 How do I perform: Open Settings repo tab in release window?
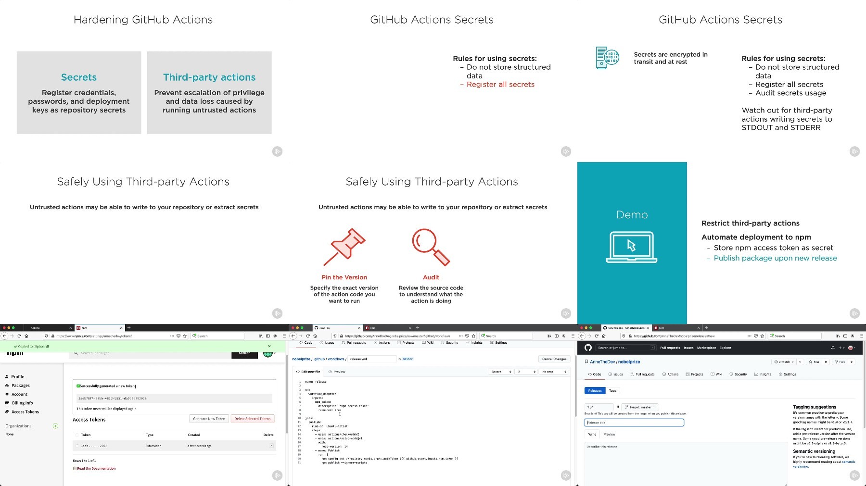coord(787,374)
